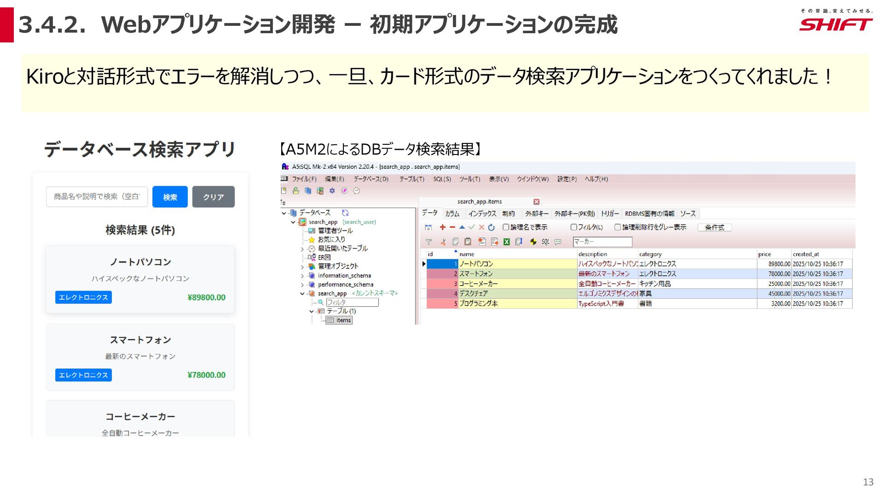Collapse the テーブル (1) tree node

pos(312,311)
